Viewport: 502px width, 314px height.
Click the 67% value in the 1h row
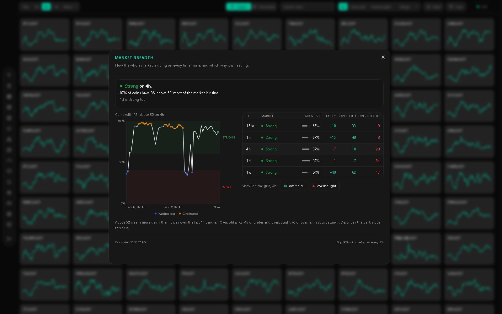[x=316, y=138]
